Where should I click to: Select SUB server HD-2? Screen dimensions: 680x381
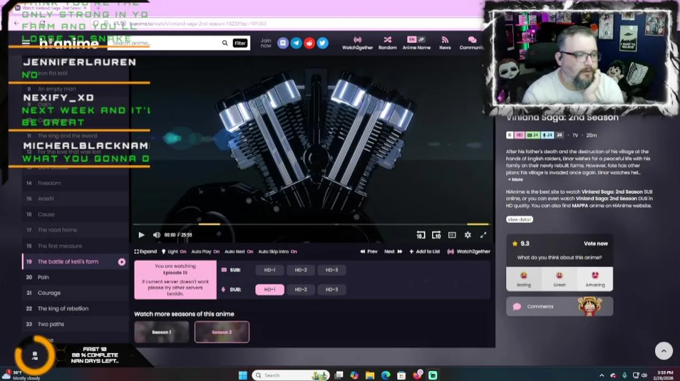301,270
